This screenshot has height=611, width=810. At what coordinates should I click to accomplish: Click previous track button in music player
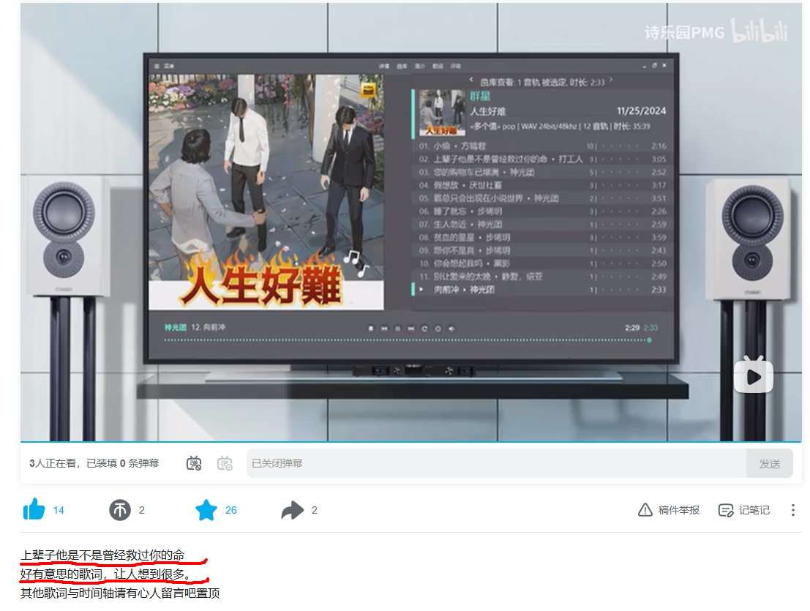[x=384, y=329]
